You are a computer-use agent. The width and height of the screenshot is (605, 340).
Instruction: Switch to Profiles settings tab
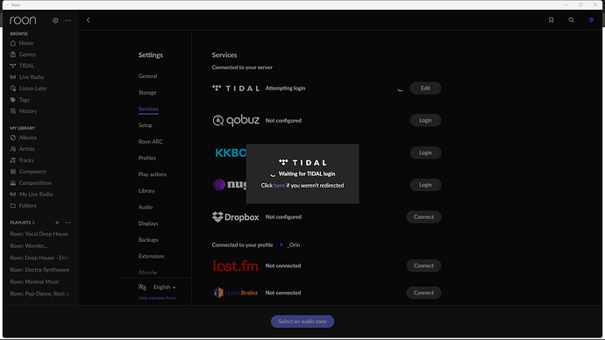tap(147, 158)
